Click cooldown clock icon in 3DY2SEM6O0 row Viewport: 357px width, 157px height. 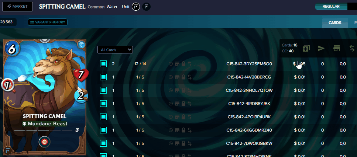coord(171,64)
